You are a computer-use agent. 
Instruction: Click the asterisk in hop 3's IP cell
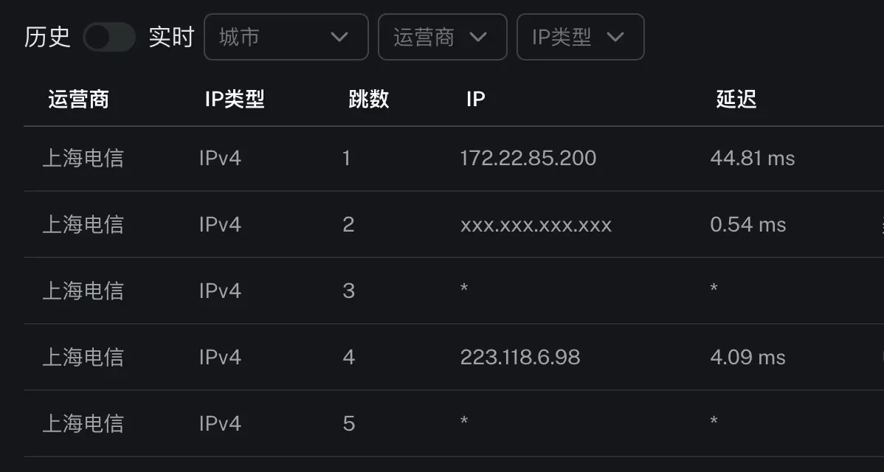pos(465,291)
